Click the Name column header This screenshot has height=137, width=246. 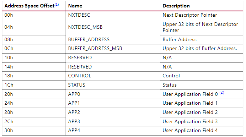(x=75, y=6)
